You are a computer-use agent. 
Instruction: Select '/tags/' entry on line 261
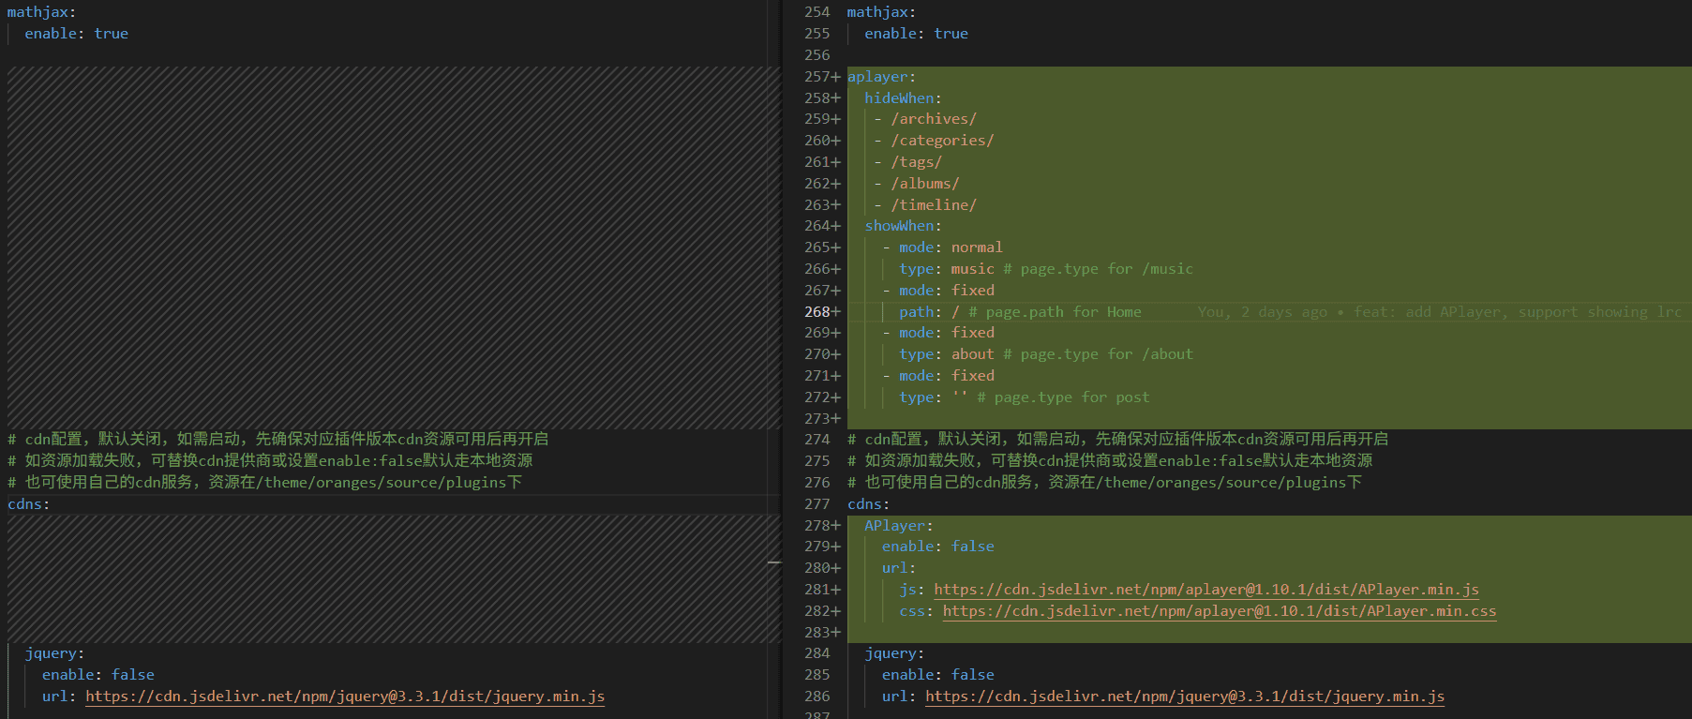916,162
